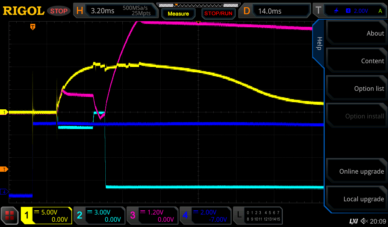
Task: Open the red grid function menu icon
Action: 10,216
